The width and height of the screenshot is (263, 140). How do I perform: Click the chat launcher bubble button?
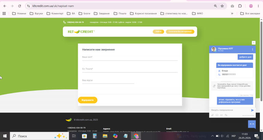click(x=252, y=124)
